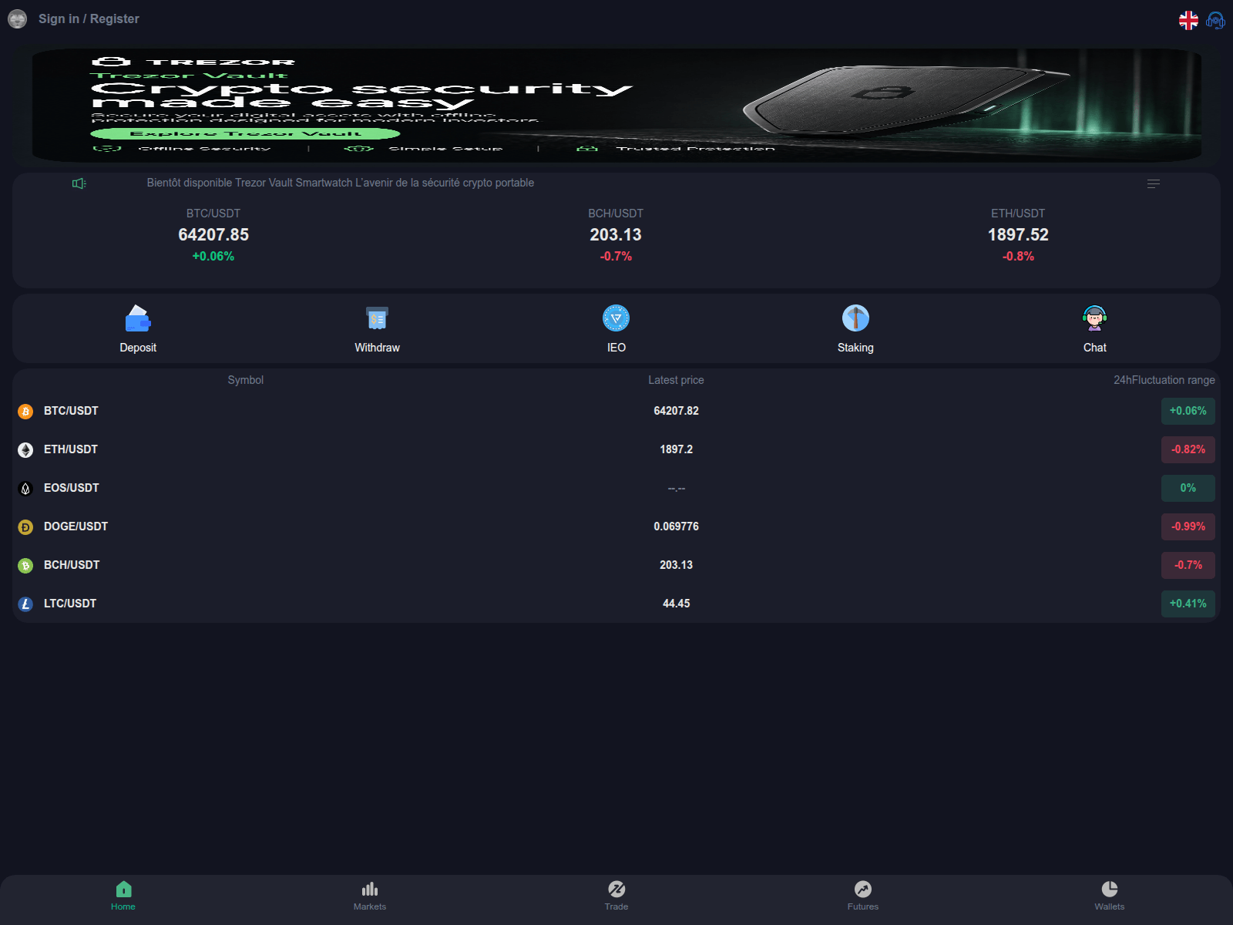The width and height of the screenshot is (1233, 925).
Task: Click the Litecoin icon in LTC/USDT row
Action: [x=25, y=604]
